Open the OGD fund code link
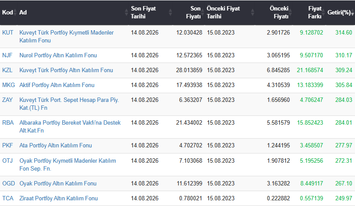The width and height of the screenshot is (355, 206). pyautogui.click(x=8, y=183)
